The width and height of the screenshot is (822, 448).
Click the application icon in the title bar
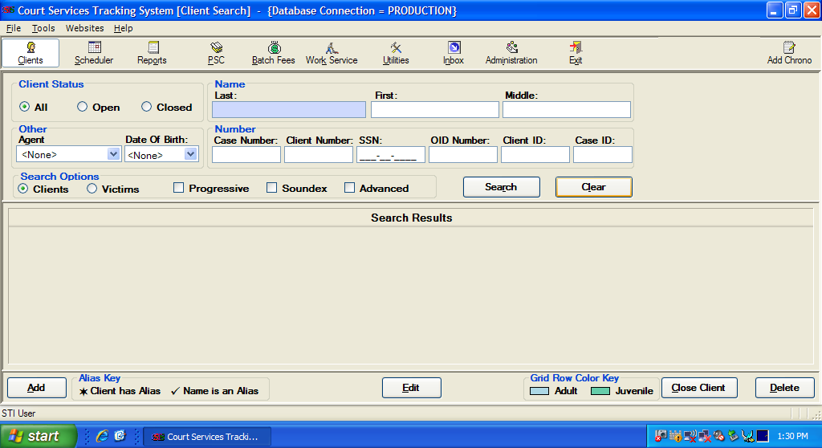tap(8, 10)
